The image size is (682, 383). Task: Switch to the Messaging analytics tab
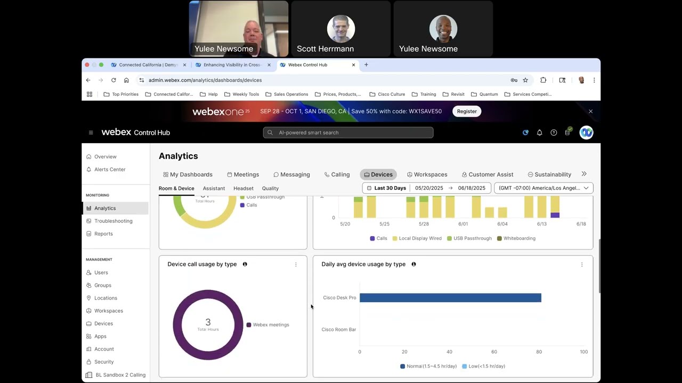(291, 174)
